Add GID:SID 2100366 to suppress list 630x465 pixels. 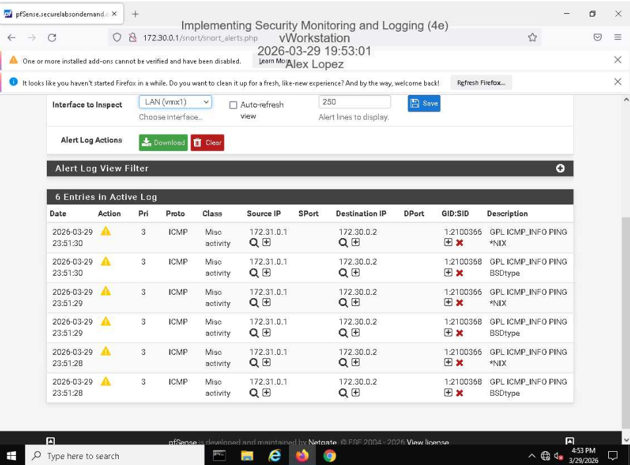click(447, 243)
